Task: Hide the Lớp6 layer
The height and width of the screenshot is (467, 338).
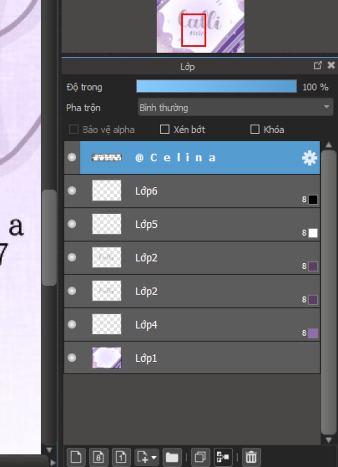Action: pos(72,191)
